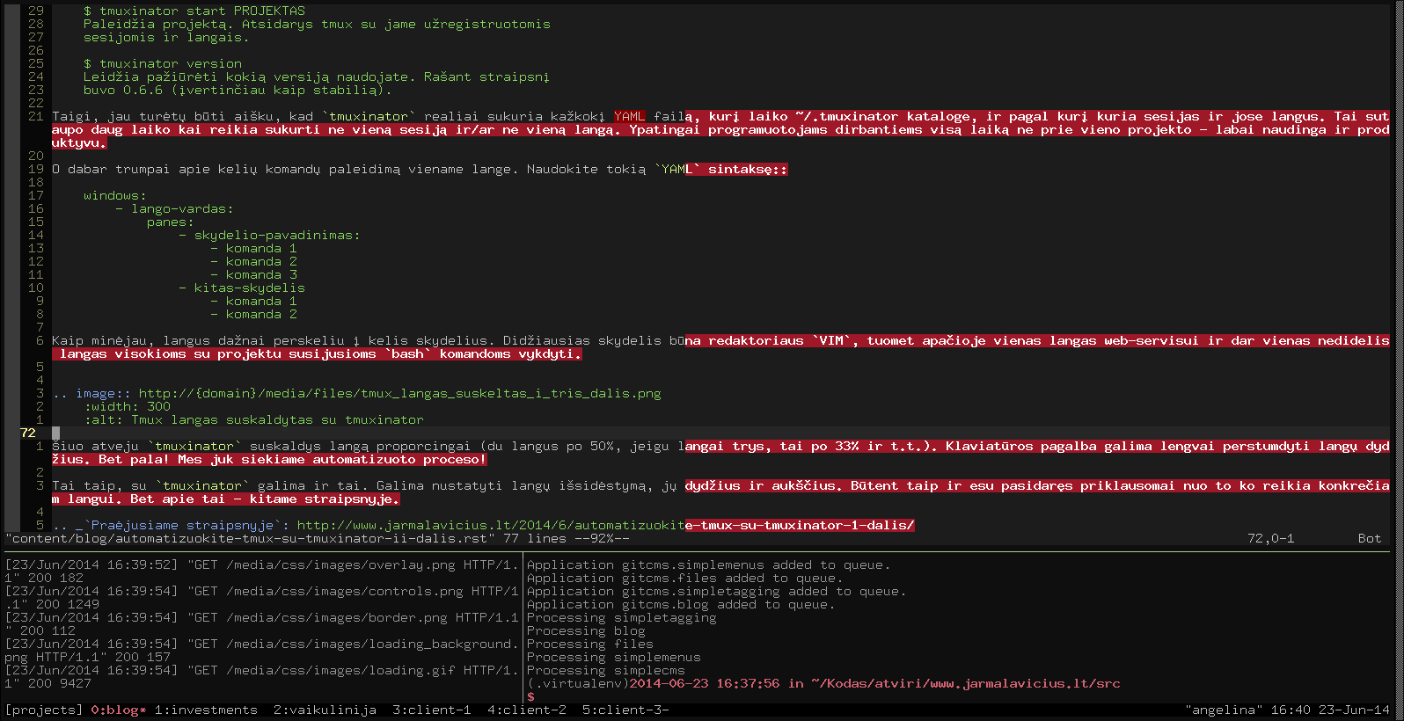
Task: Click the 16:40 clock in status bar
Action: [1291, 710]
